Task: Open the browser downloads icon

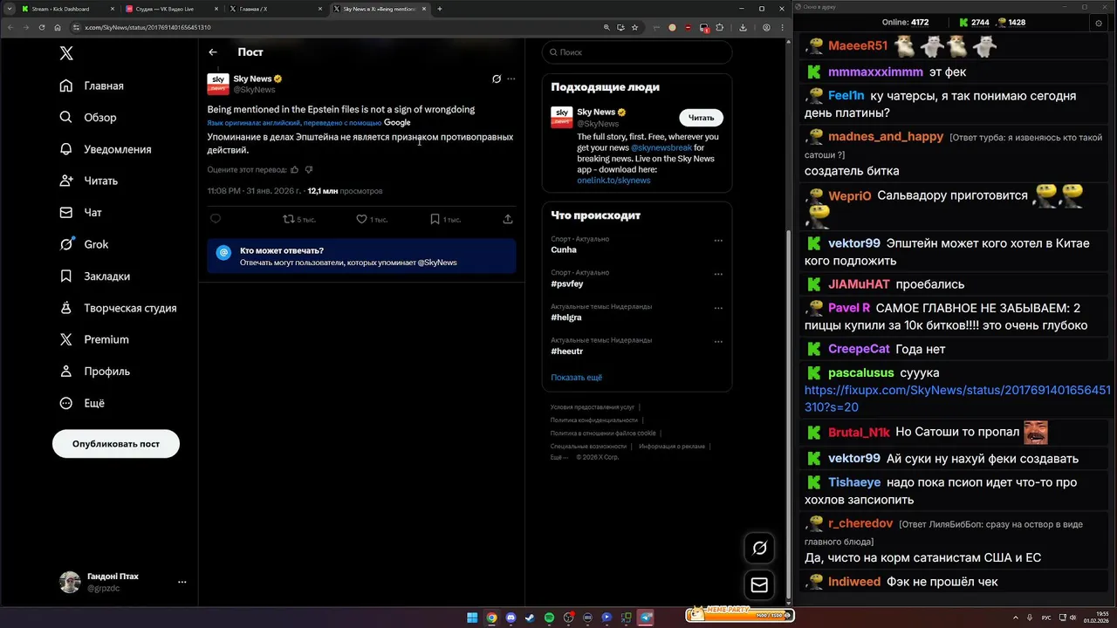Action: (743, 27)
